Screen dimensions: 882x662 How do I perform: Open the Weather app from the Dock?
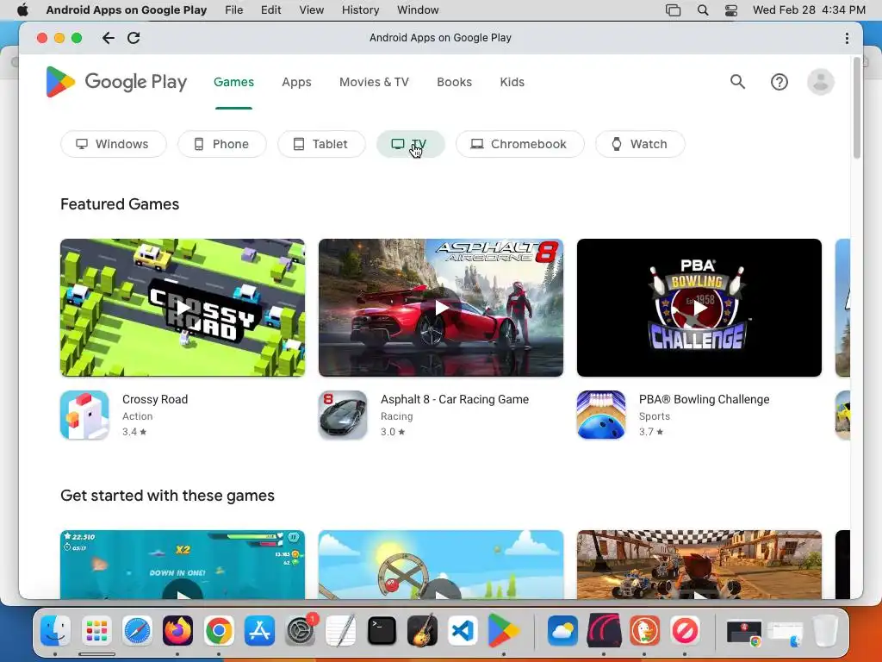point(562,630)
